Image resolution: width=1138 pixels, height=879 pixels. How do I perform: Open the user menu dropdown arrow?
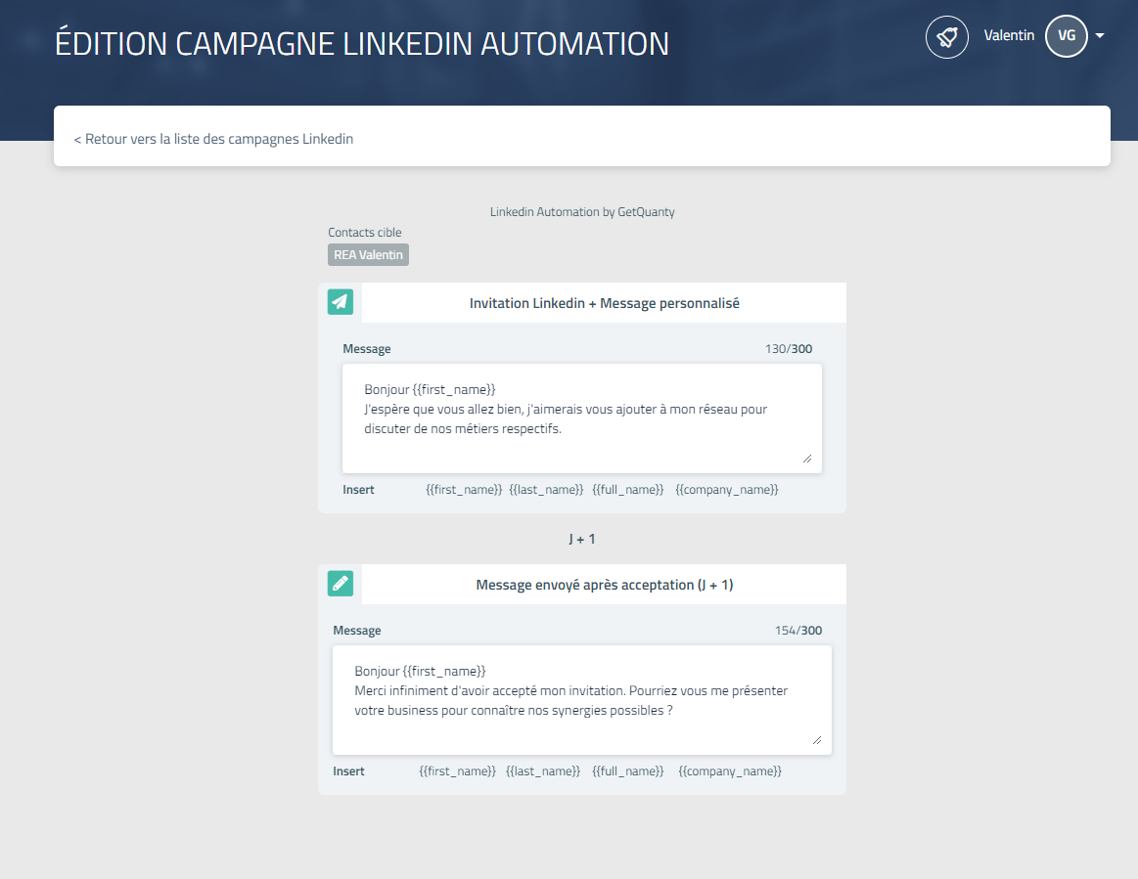[x=1100, y=36]
